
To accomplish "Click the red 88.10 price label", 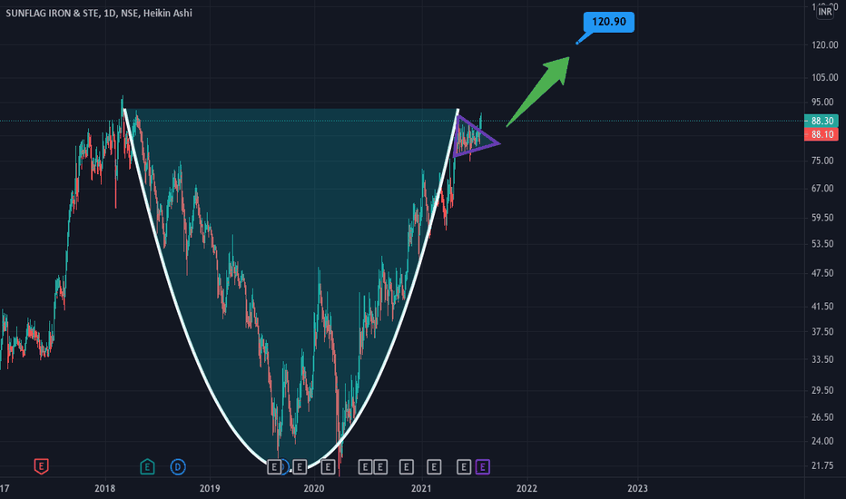I will point(821,134).
